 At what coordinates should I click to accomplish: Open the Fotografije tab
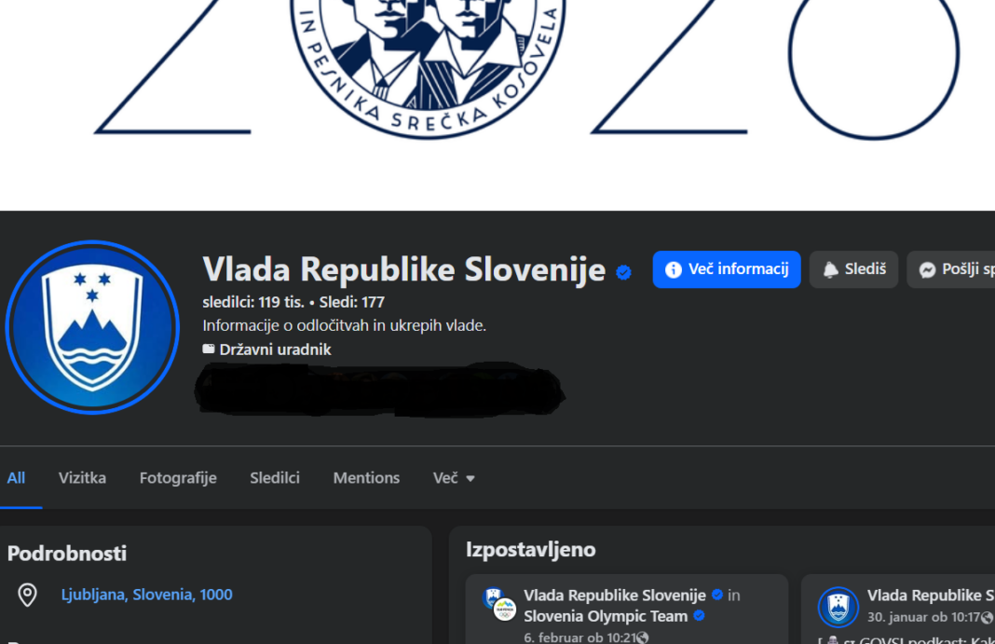(178, 478)
